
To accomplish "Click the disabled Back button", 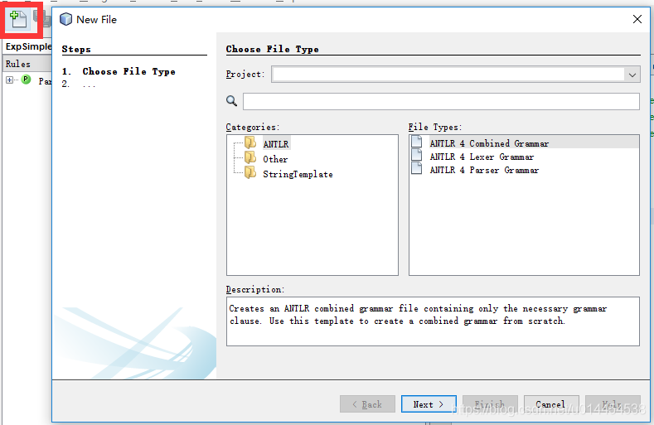I will click(367, 404).
